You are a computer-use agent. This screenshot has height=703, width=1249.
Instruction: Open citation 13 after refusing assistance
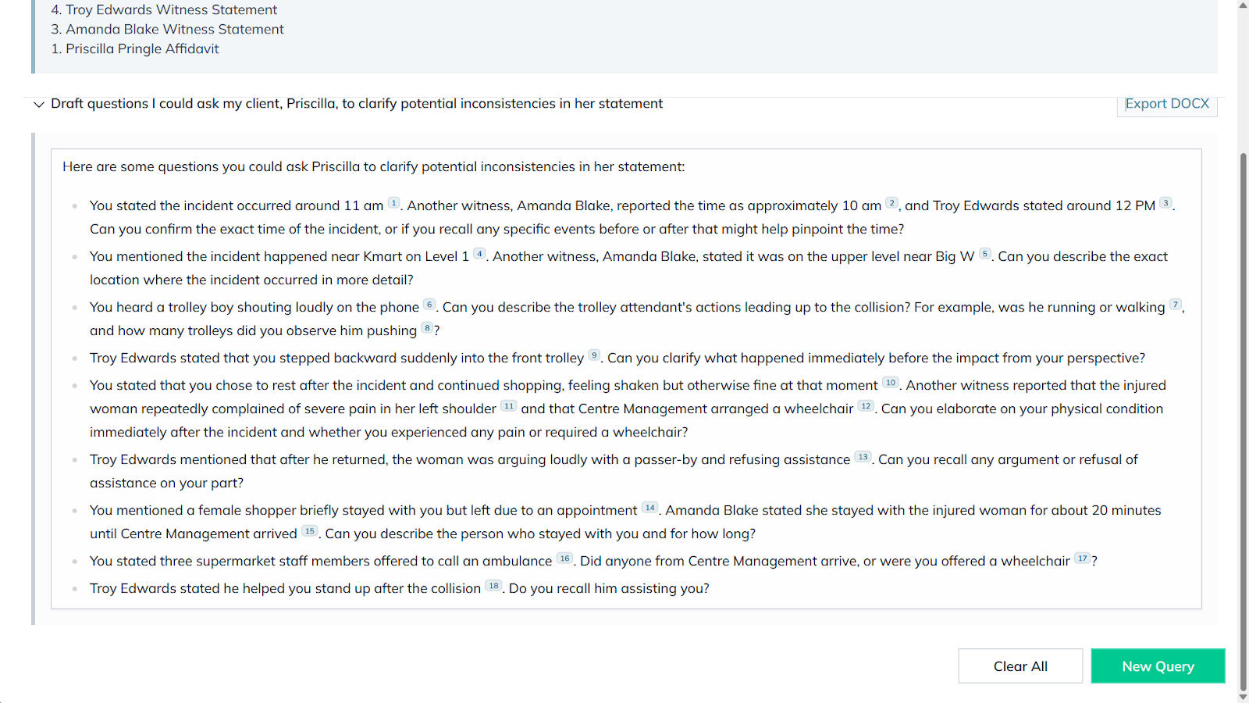[863, 457]
